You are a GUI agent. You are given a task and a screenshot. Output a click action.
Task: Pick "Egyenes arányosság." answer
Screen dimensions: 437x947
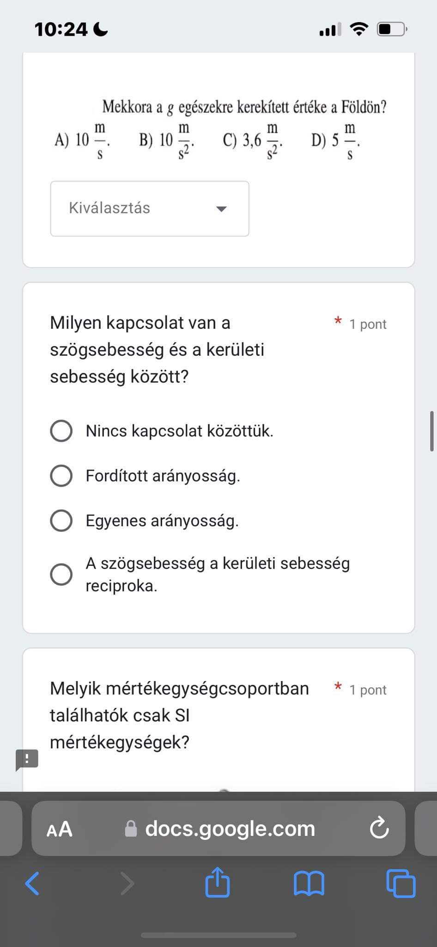[61, 521]
